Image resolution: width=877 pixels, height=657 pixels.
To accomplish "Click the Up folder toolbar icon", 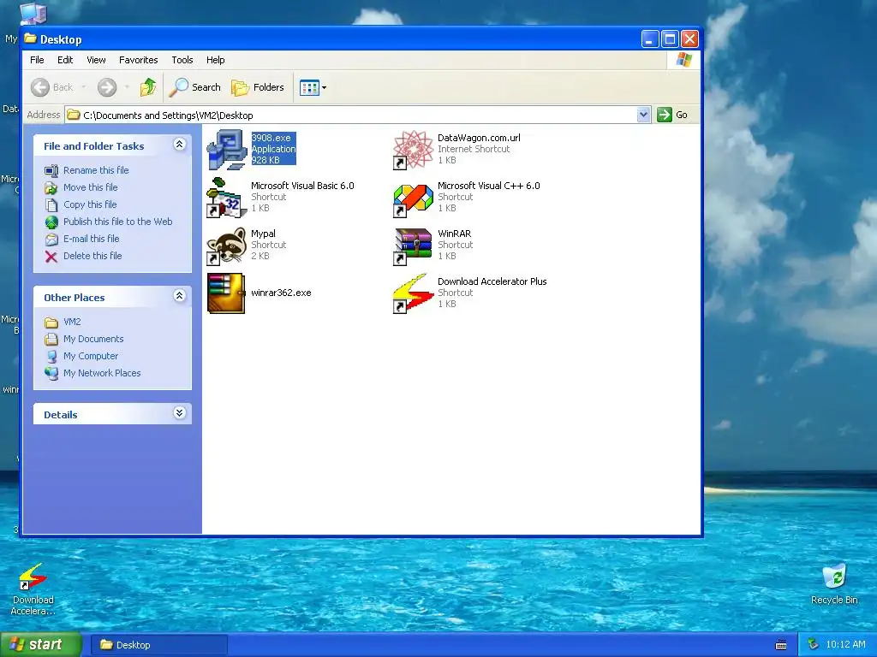I will tap(147, 87).
